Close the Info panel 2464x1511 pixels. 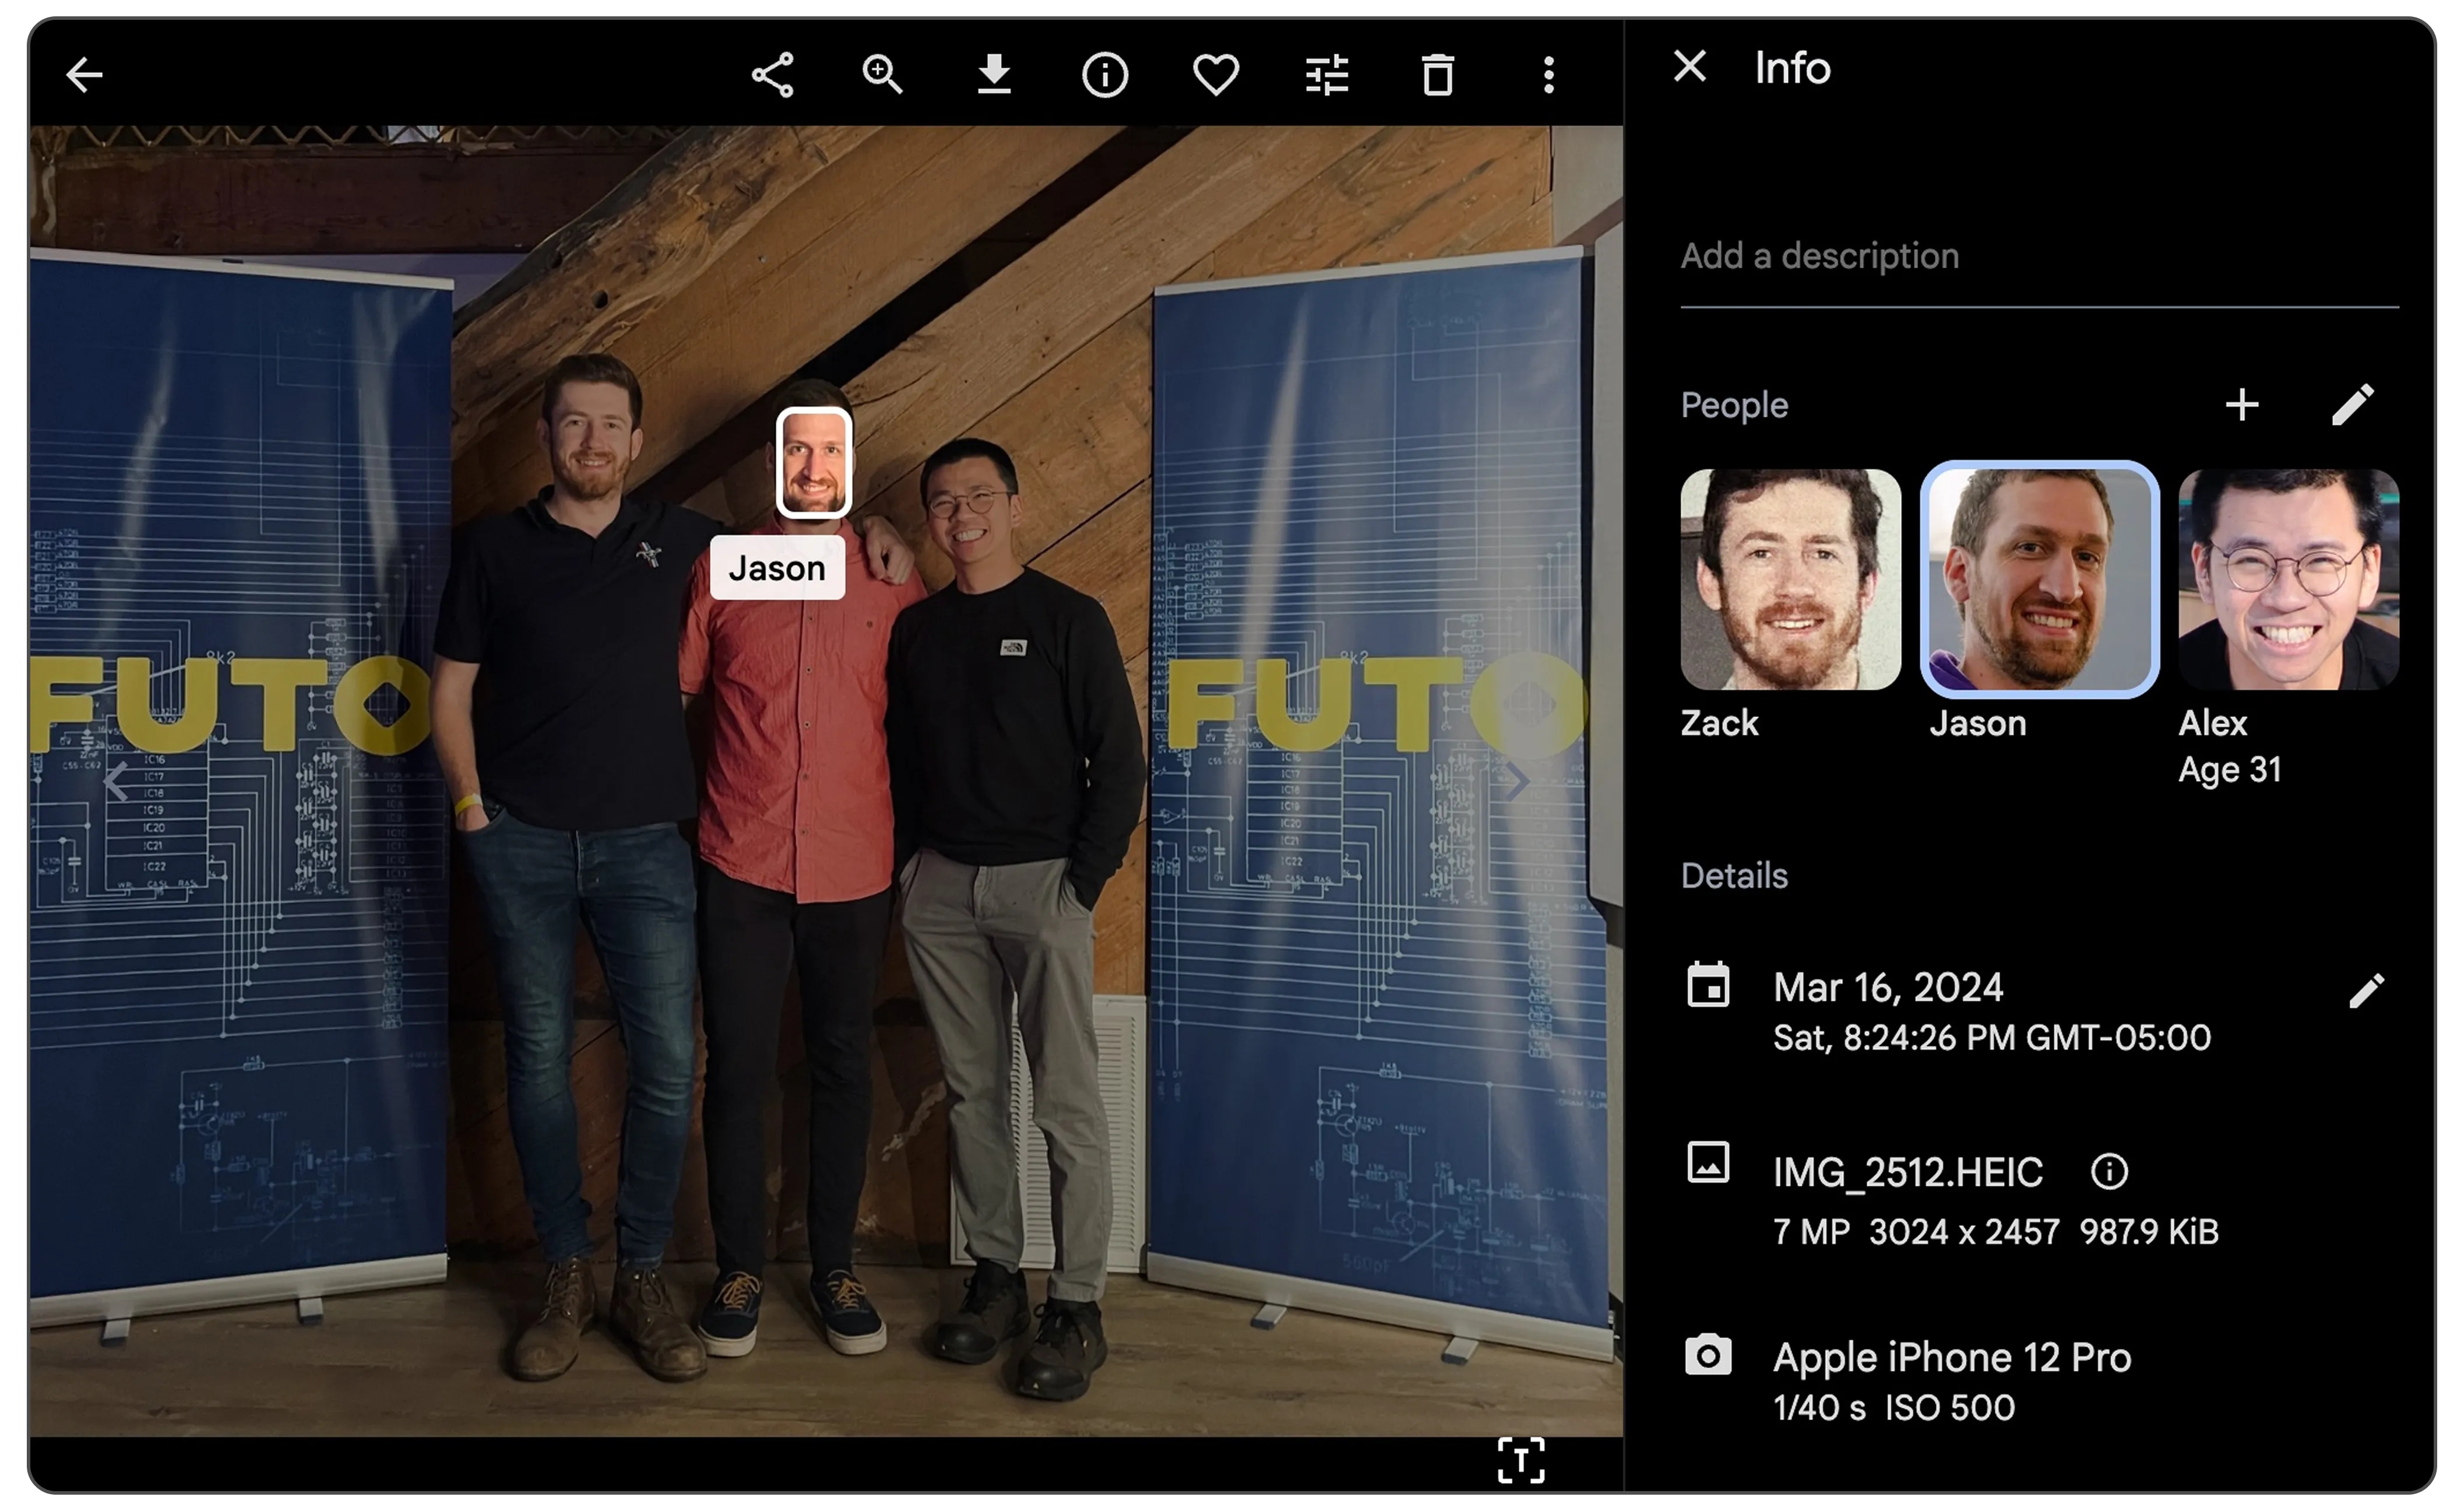[x=1690, y=67]
